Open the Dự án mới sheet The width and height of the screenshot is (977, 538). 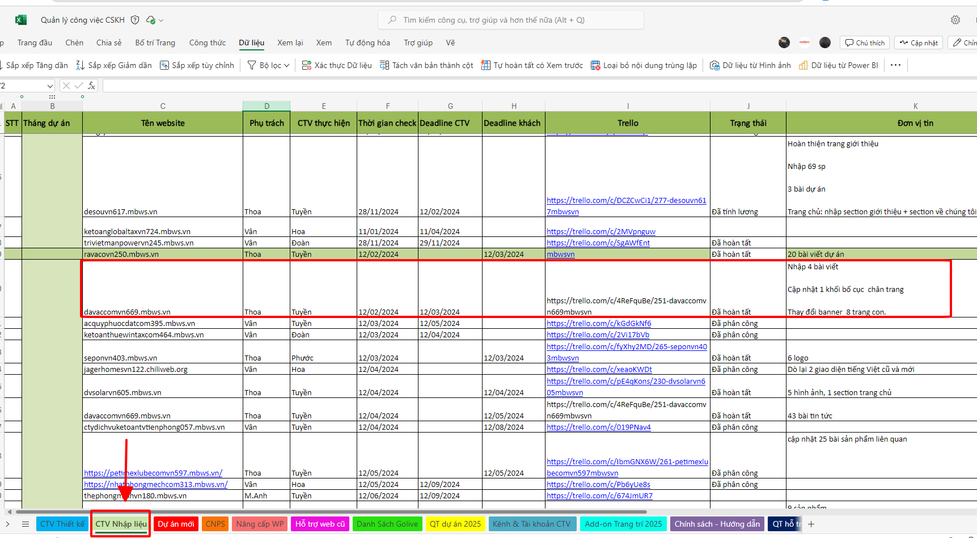click(176, 524)
